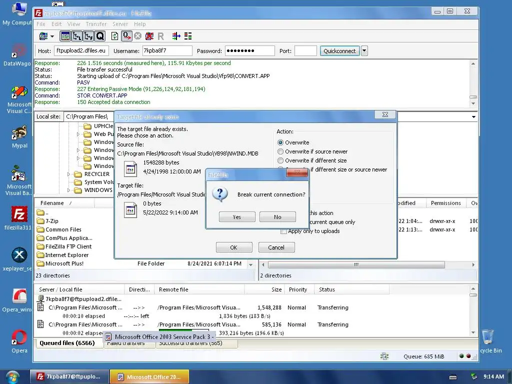Screen dimensions: 512x384
Task: Click Yes to break current connection
Action: pyautogui.click(x=237, y=217)
